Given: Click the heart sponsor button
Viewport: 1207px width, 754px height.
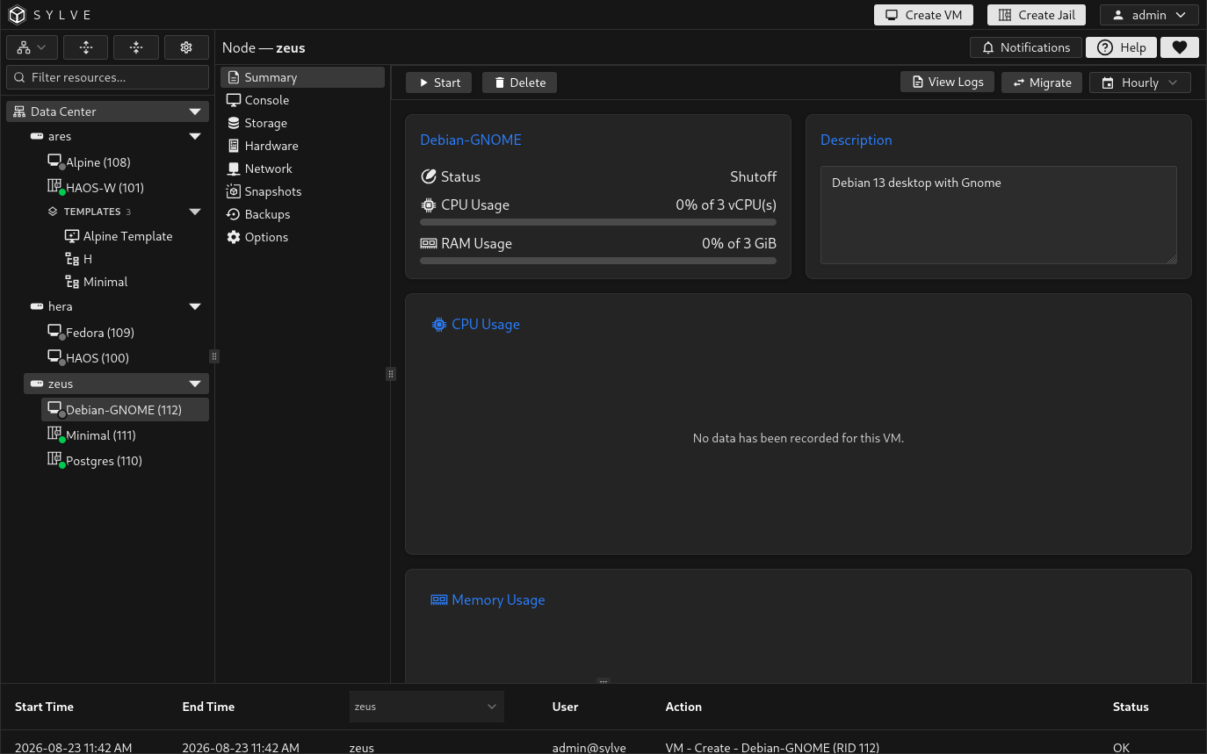Looking at the screenshot, I should [x=1180, y=47].
